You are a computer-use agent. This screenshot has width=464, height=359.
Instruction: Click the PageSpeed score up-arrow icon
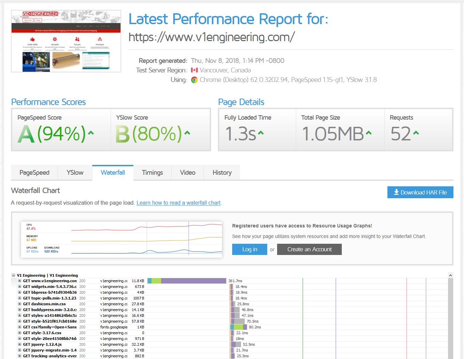(x=91, y=133)
